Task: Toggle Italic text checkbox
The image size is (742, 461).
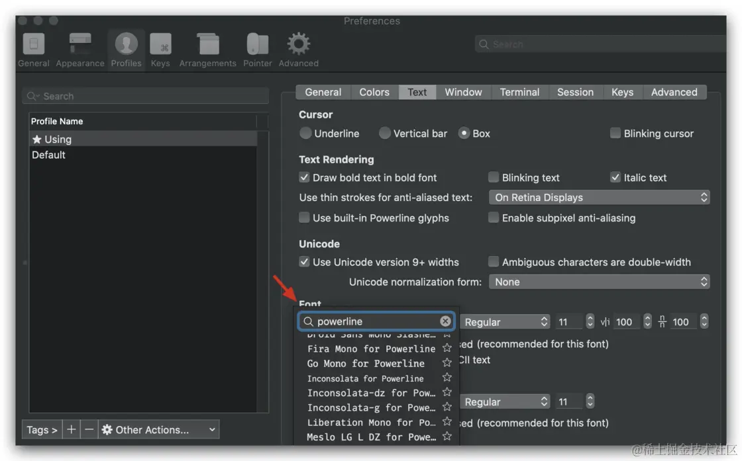Action: click(615, 178)
